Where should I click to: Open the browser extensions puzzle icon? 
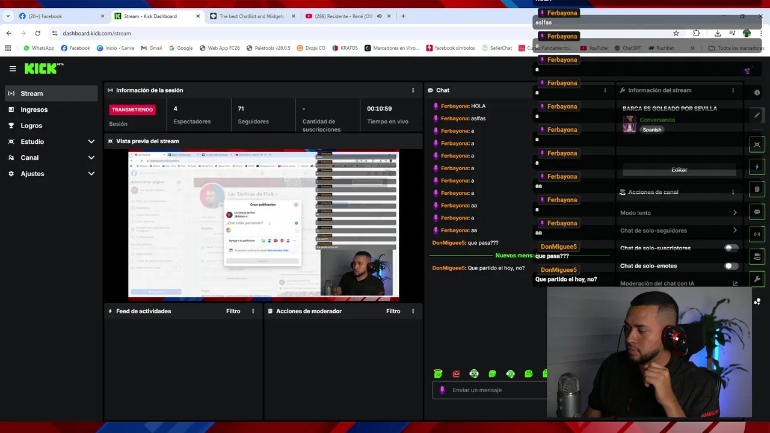[x=697, y=33]
